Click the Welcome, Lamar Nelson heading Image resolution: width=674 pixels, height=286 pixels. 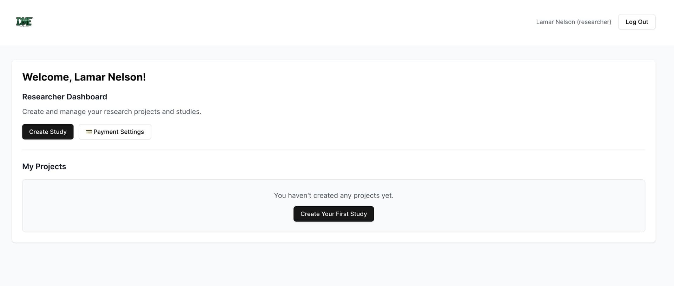[84, 77]
